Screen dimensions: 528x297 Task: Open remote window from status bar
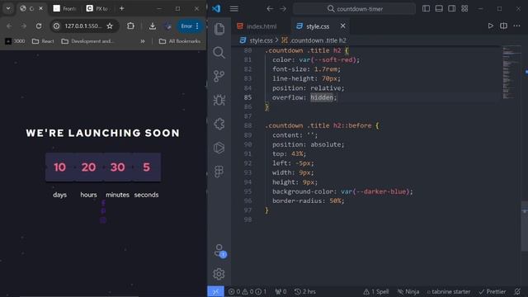215,291
